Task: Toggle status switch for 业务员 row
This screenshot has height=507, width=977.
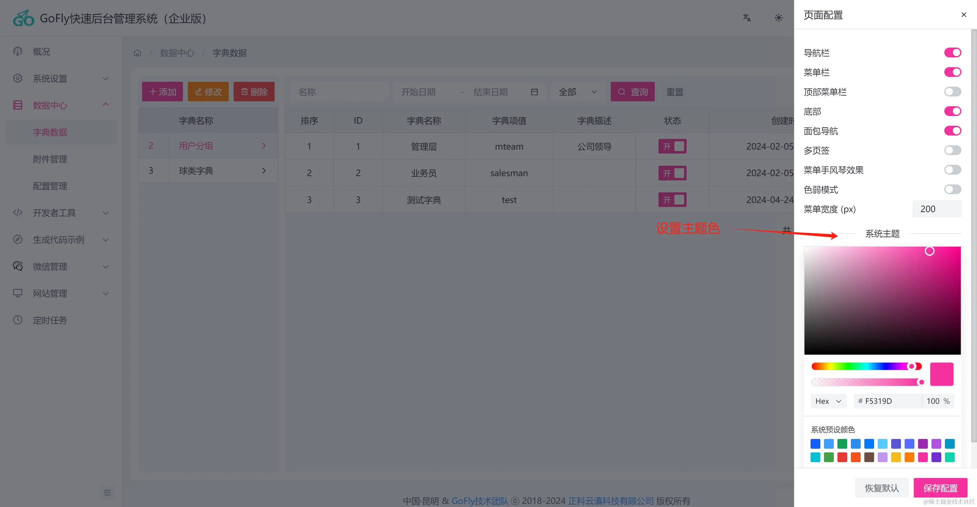Action: pos(672,173)
